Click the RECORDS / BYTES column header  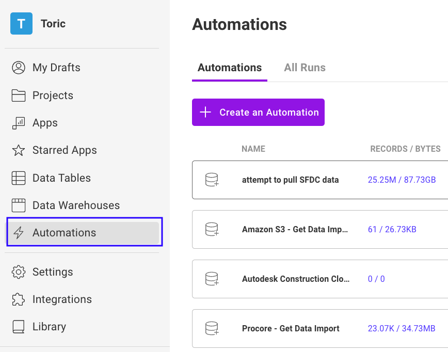406,149
